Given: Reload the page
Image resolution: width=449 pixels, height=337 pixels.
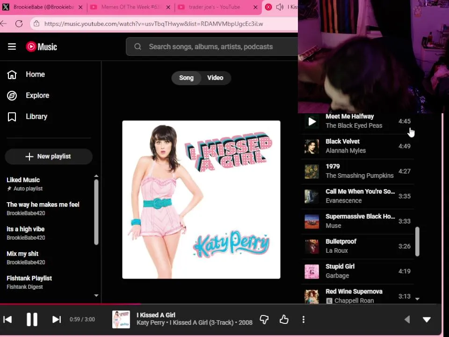Looking at the screenshot, I should click(x=19, y=23).
